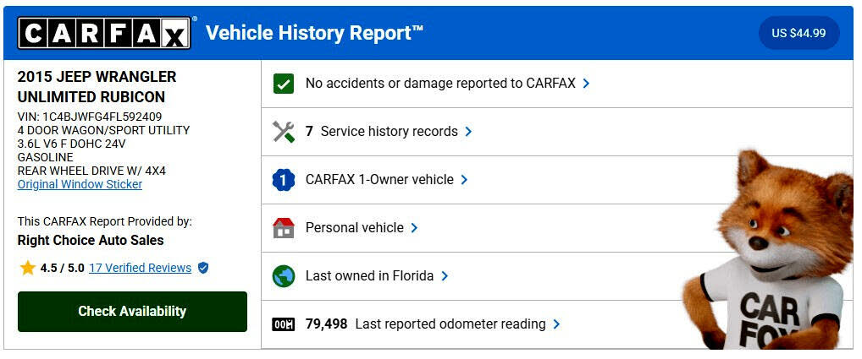Expand Service history records chevron
862x359 pixels.
click(x=468, y=132)
